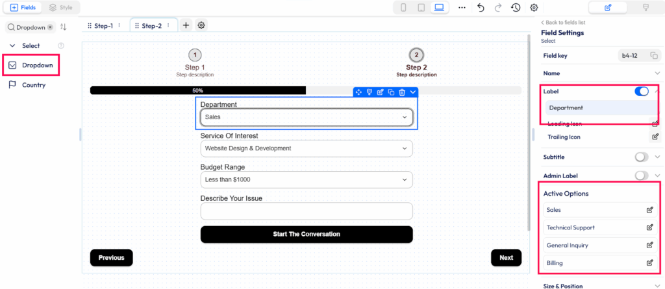Open step settings gear beside plus
This screenshot has height=289, width=665.
pos(201,25)
